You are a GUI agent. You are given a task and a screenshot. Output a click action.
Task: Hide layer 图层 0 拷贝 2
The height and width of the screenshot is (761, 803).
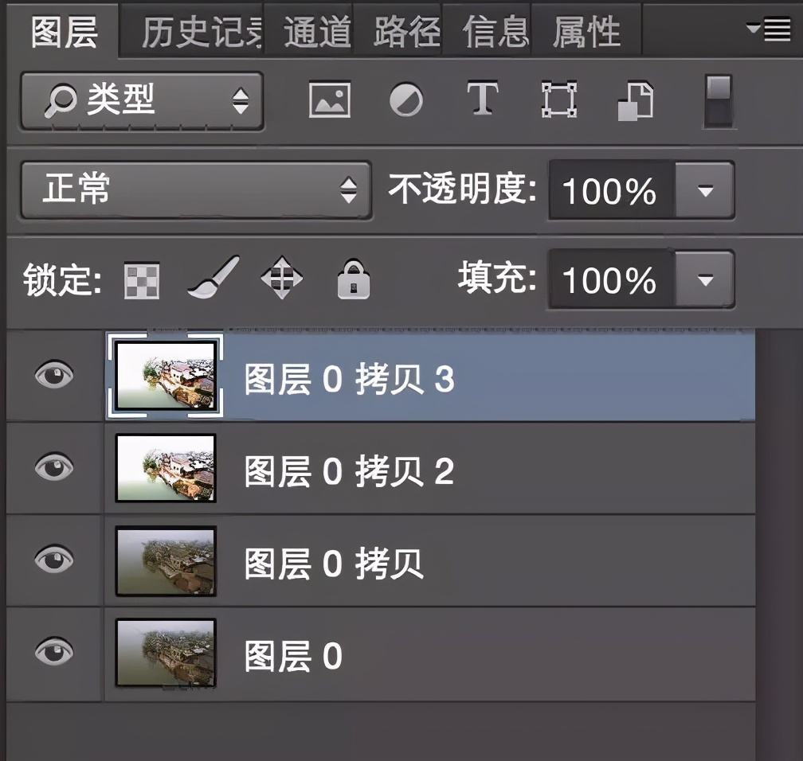coord(54,466)
